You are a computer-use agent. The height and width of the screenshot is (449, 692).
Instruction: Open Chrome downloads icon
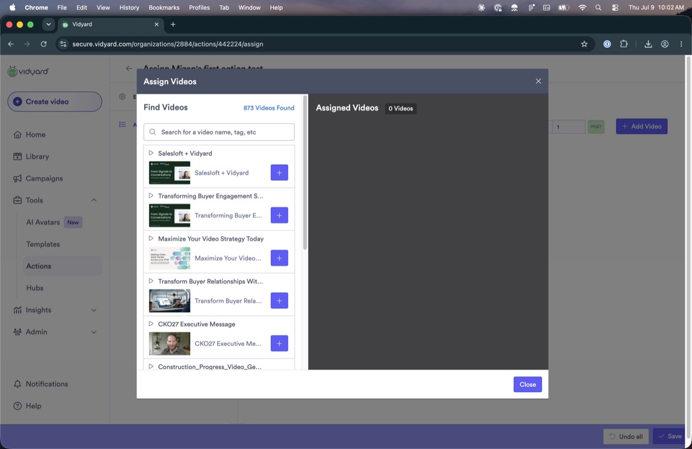point(648,44)
